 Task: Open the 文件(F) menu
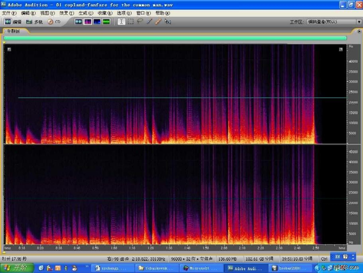coord(9,13)
